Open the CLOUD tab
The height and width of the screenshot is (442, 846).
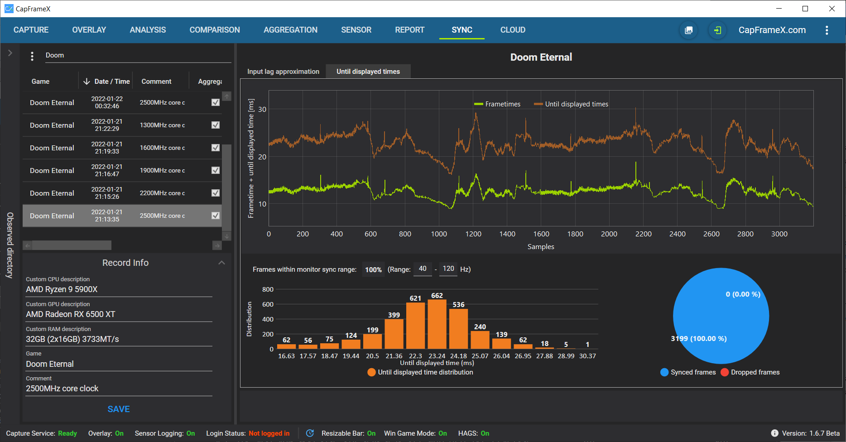[513, 30]
